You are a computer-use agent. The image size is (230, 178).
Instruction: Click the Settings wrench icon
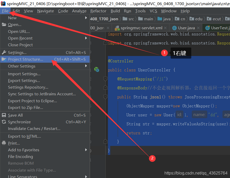pyautogui.click(x=4, y=52)
